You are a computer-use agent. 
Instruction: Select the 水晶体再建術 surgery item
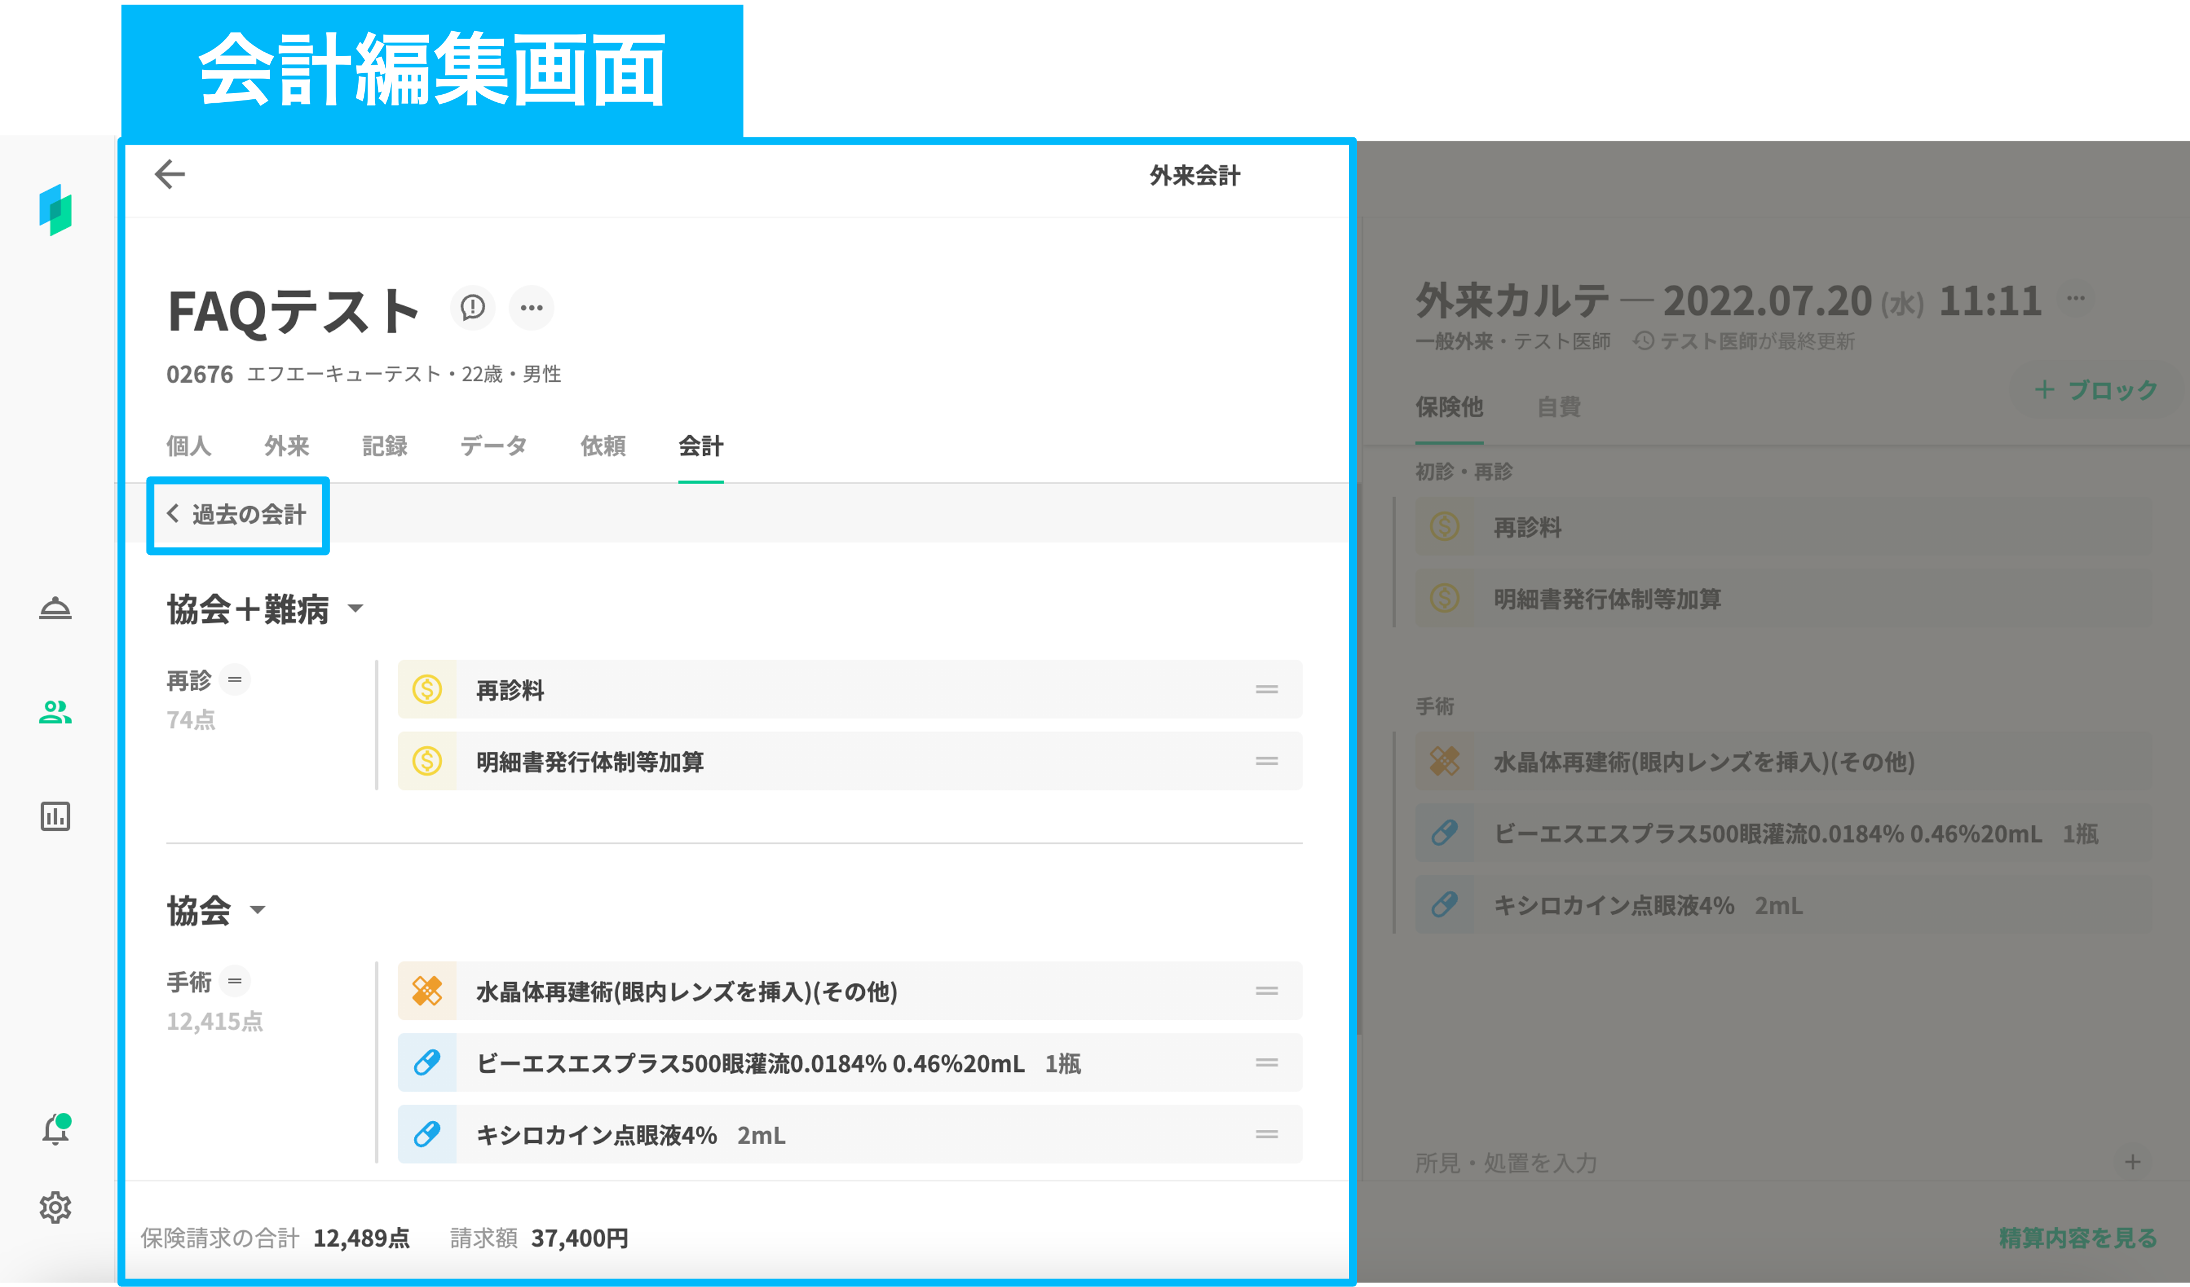pos(687,991)
